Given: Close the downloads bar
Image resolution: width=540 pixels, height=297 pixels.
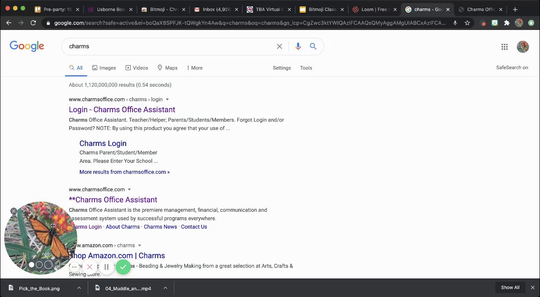Looking at the screenshot, I should tap(532, 288).
